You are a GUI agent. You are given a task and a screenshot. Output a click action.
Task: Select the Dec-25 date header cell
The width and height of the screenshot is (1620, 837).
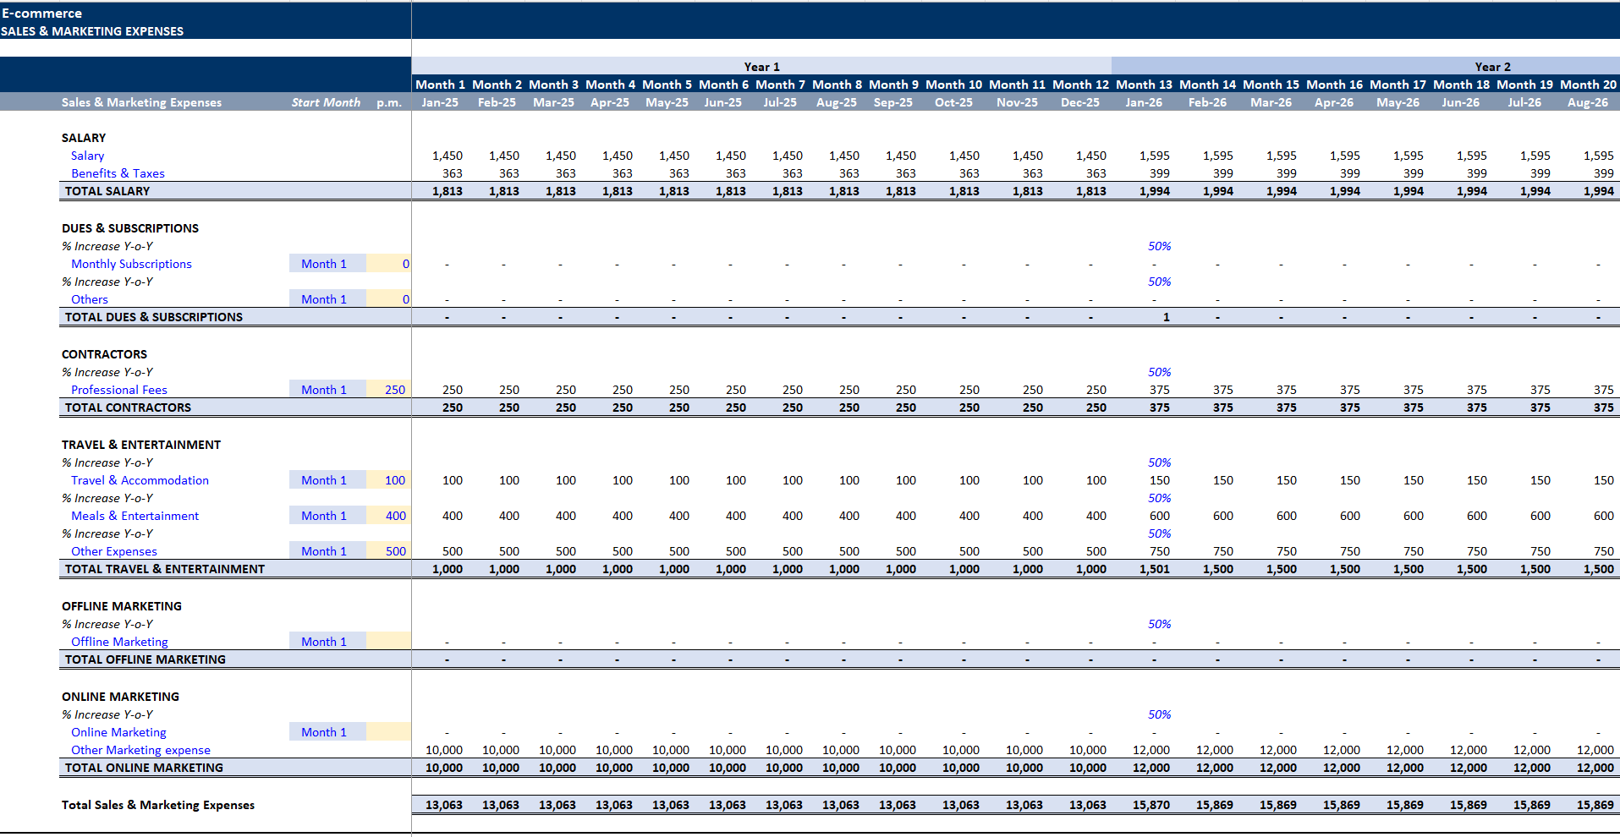1080,102
